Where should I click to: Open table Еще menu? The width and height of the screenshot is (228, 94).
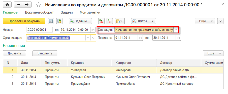point(213,53)
